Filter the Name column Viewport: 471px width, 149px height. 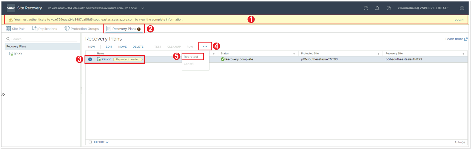tap(214, 54)
